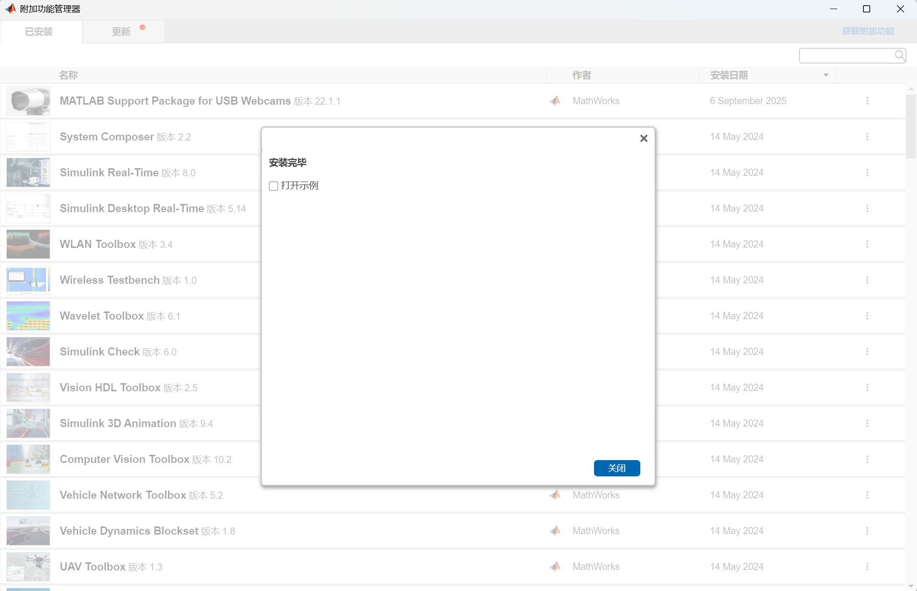This screenshot has height=591, width=917.
Task: Select the Computer Vision Toolbox name
Action: pyautogui.click(x=125, y=459)
